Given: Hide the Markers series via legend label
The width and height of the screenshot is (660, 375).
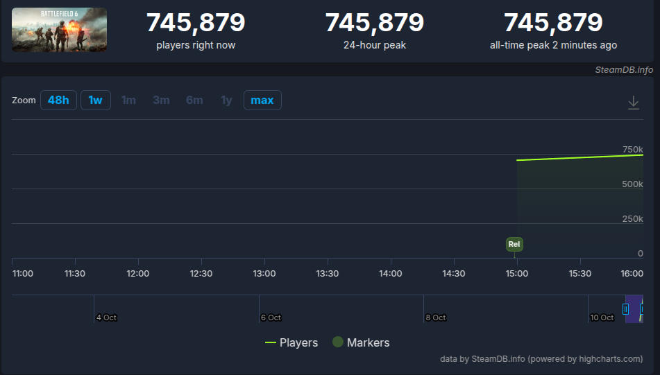Looking at the screenshot, I should coord(368,342).
